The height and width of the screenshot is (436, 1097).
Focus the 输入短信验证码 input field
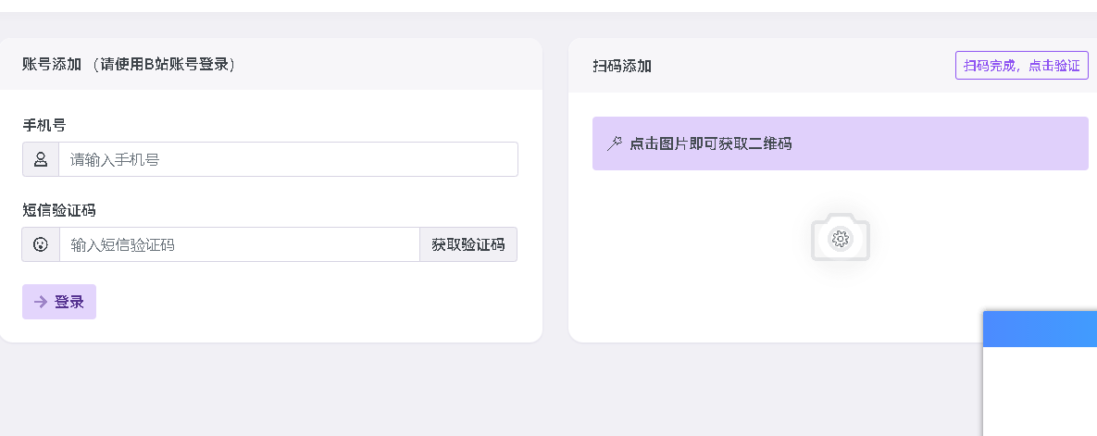pos(239,244)
